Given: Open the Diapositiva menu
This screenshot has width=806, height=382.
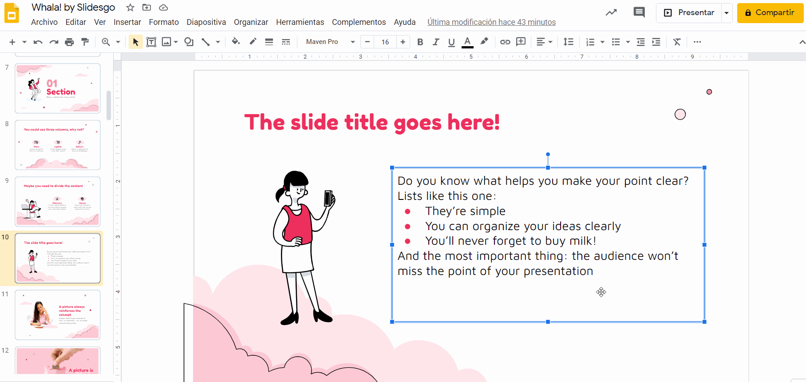Looking at the screenshot, I should (x=206, y=22).
